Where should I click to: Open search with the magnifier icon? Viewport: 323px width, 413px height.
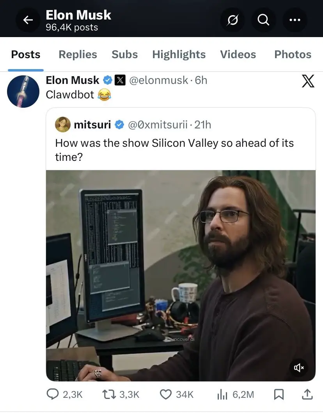(x=263, y=20)
